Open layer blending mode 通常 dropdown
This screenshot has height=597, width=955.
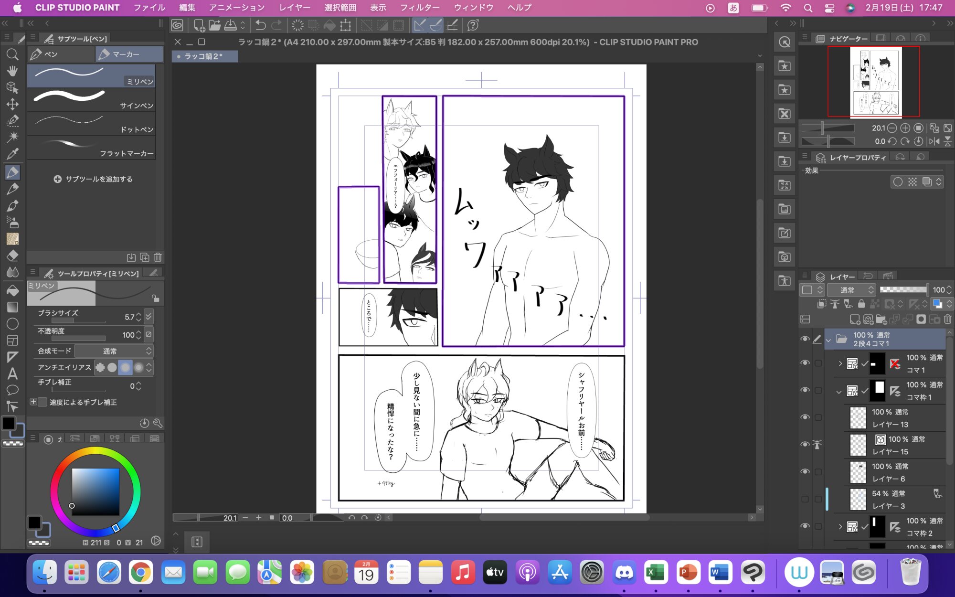(x=851, y=290)
